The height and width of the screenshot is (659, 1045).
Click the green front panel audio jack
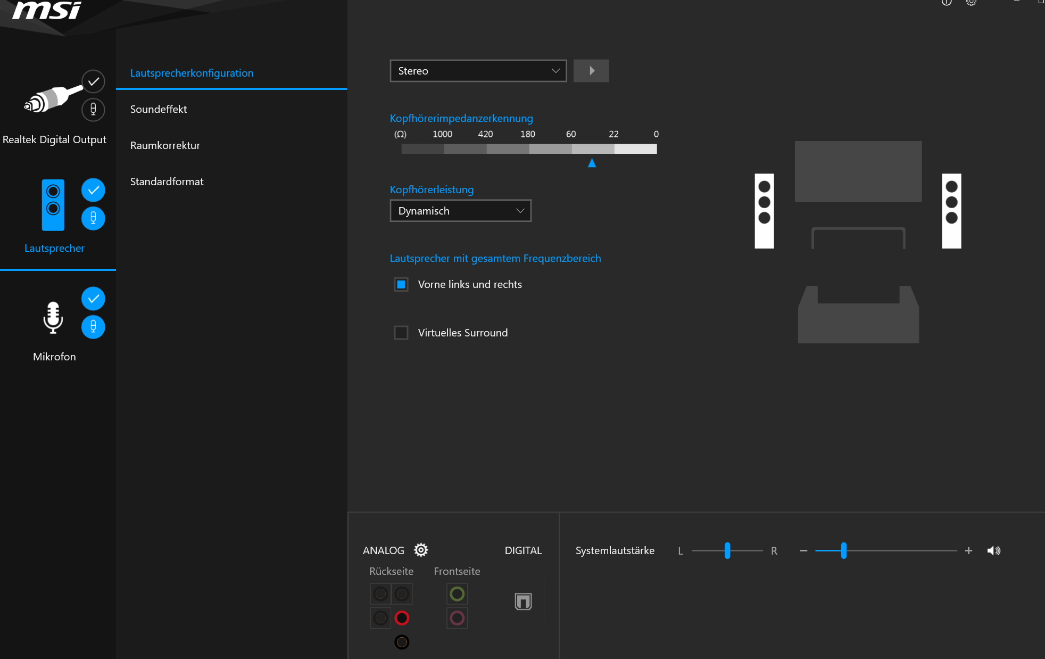coord(457,594)
